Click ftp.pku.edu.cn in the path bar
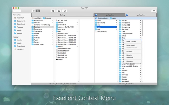 103,18
